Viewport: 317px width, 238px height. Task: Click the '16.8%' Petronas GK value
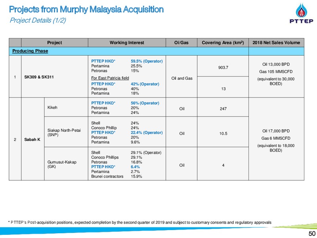point(136,162)
